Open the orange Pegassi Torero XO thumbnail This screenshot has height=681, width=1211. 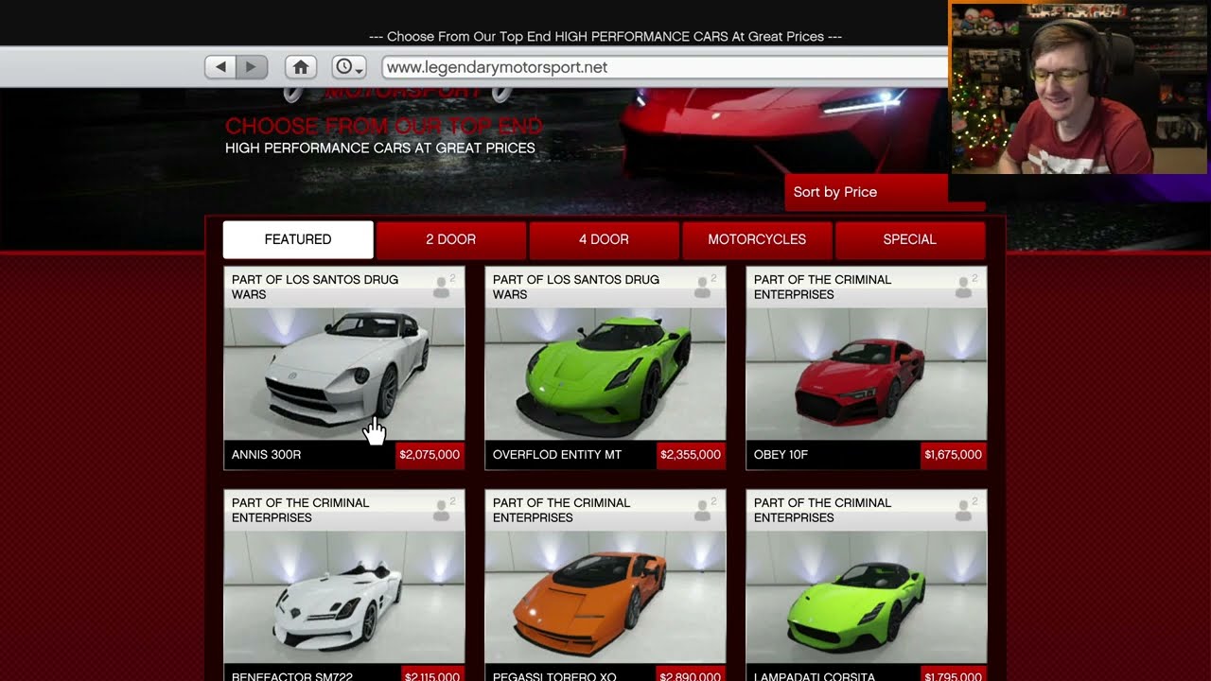605,597
